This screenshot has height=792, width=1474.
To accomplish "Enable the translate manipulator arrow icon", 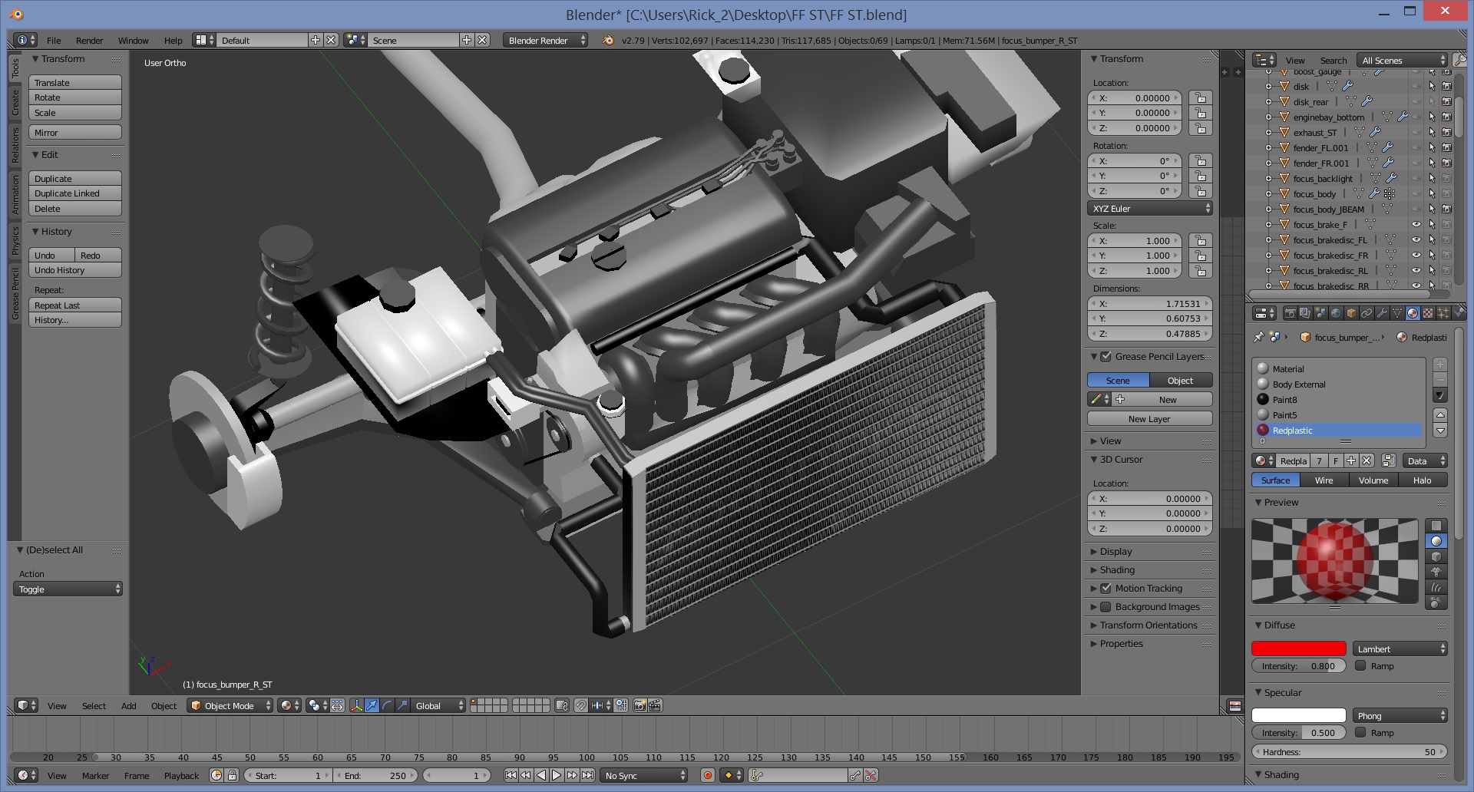I will (x=372, y=705).
